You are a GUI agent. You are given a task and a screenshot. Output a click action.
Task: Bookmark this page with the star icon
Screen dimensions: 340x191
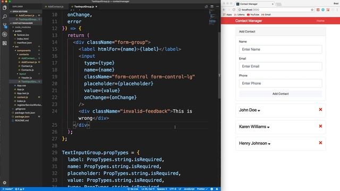click(312, 10)
